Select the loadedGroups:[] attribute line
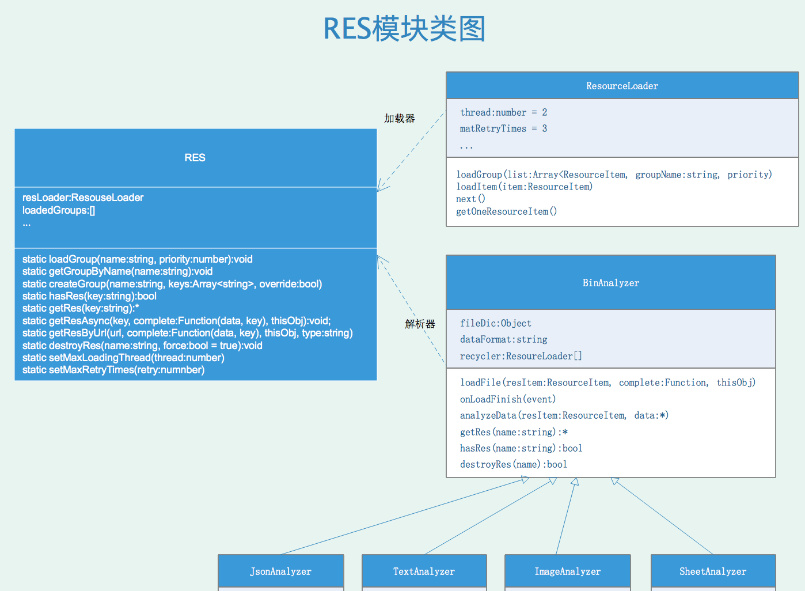 pyautogui.click(x=59, y=210)
